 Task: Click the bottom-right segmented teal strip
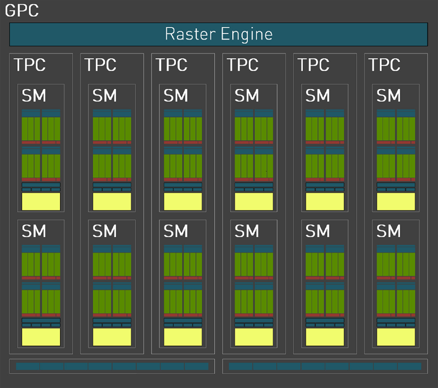(324, 366)
